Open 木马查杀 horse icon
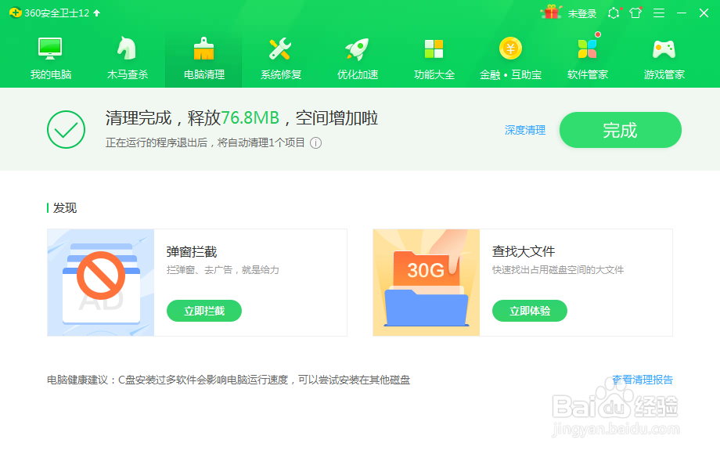The height and width of the screenshot is (454, 720). coord(127,49)
